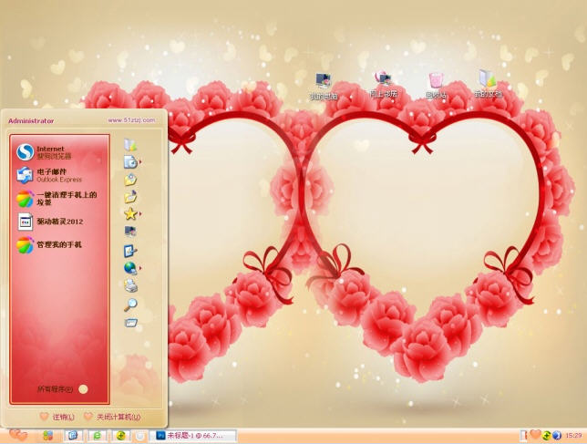Expand recent documents submenu arrow
Viewport: 587px width, 444px height.
(x=140, y=161)
